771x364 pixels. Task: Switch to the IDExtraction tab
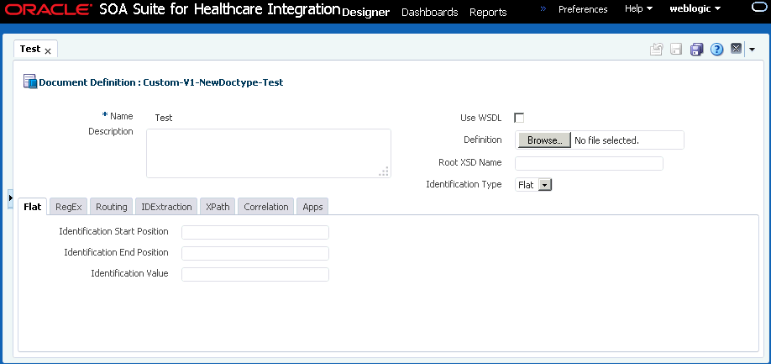(x=166, y=207)
